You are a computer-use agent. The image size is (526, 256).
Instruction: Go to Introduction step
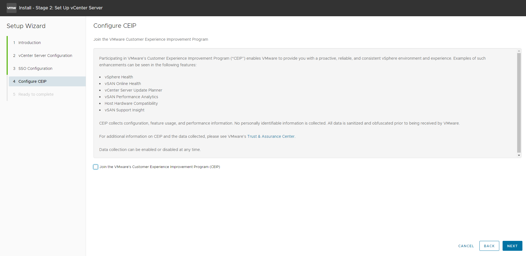point(29,43)
